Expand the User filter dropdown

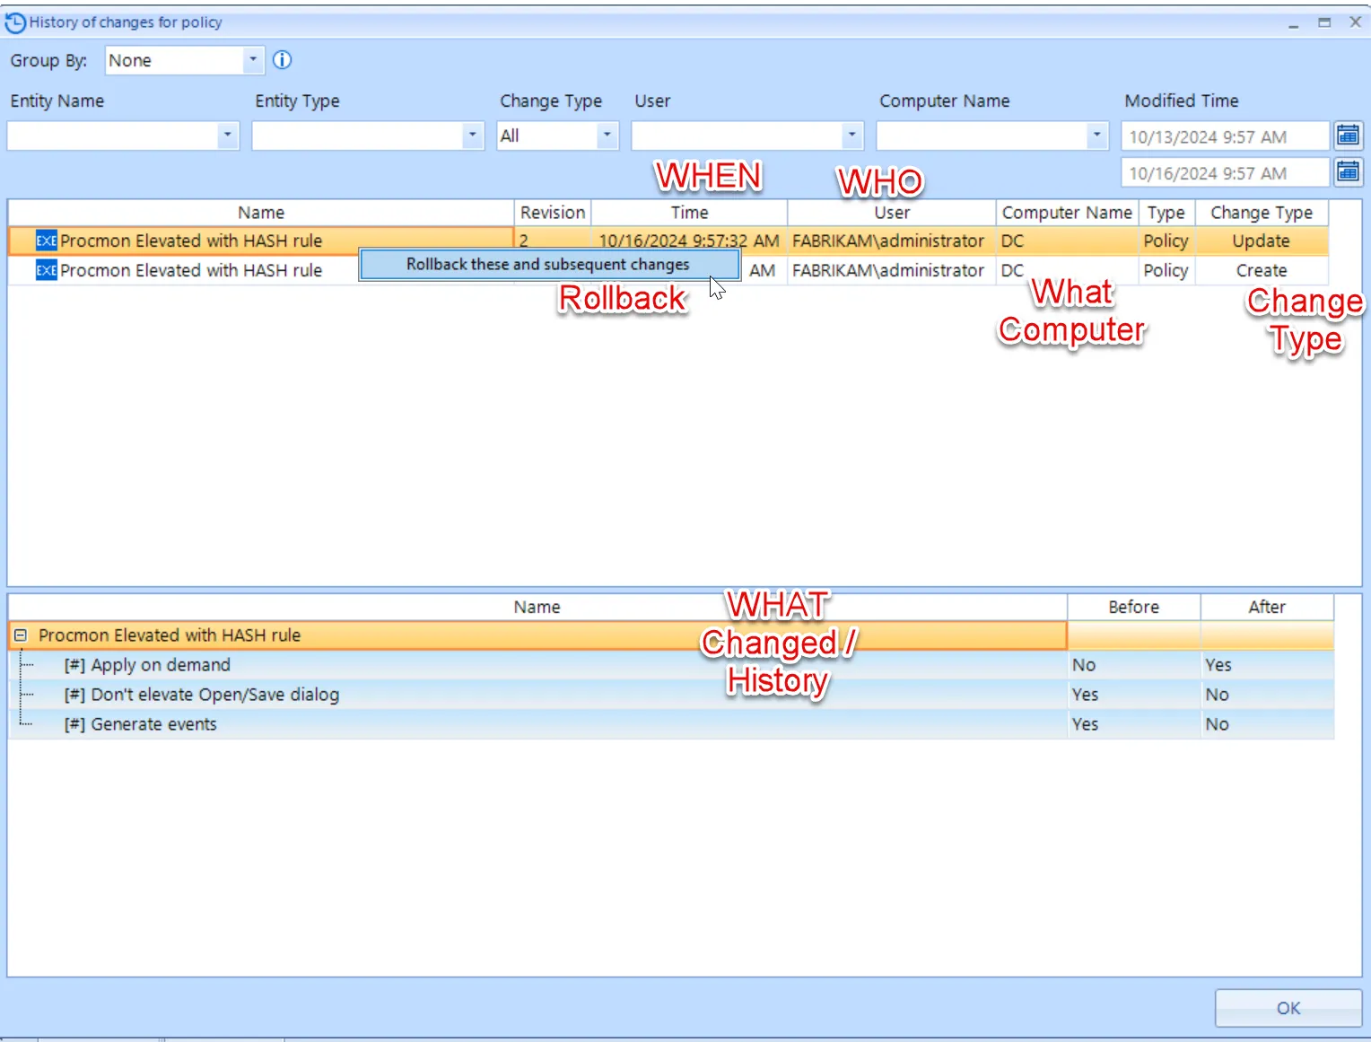pos(851,136)
